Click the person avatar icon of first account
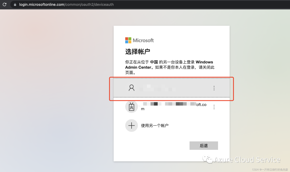 point(132,88)
